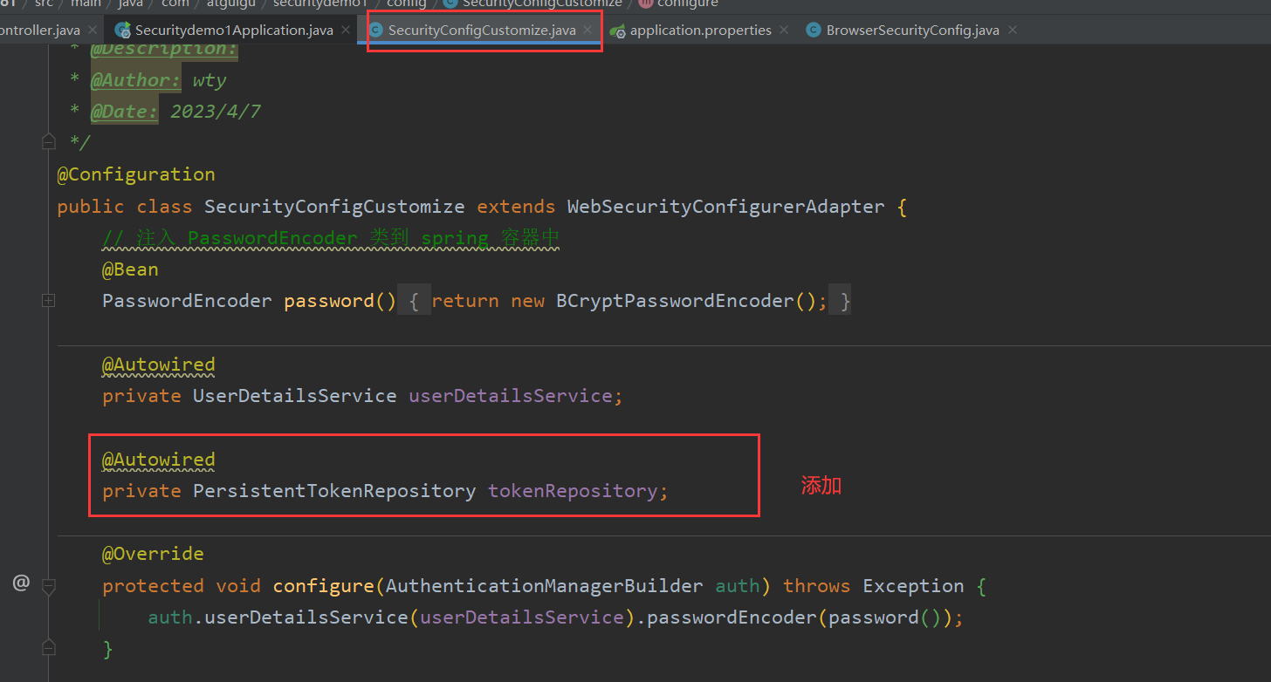Expand the folded opening brace after password()
Image resolution: width=1271 pixels, height=682 pixels.
(415, 301)
